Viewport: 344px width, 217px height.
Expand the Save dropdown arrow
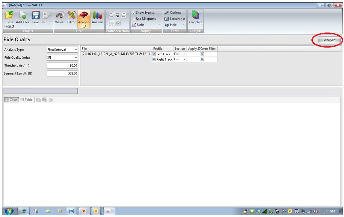pyautogui.click(x=35, y=26)
